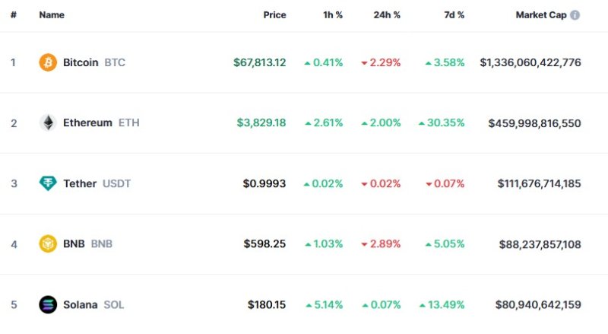Screen dimensions: 608x334
Task: Click Bitcoin's price $67,813.12
Action: pyautogui.click(x=259, y=62)
